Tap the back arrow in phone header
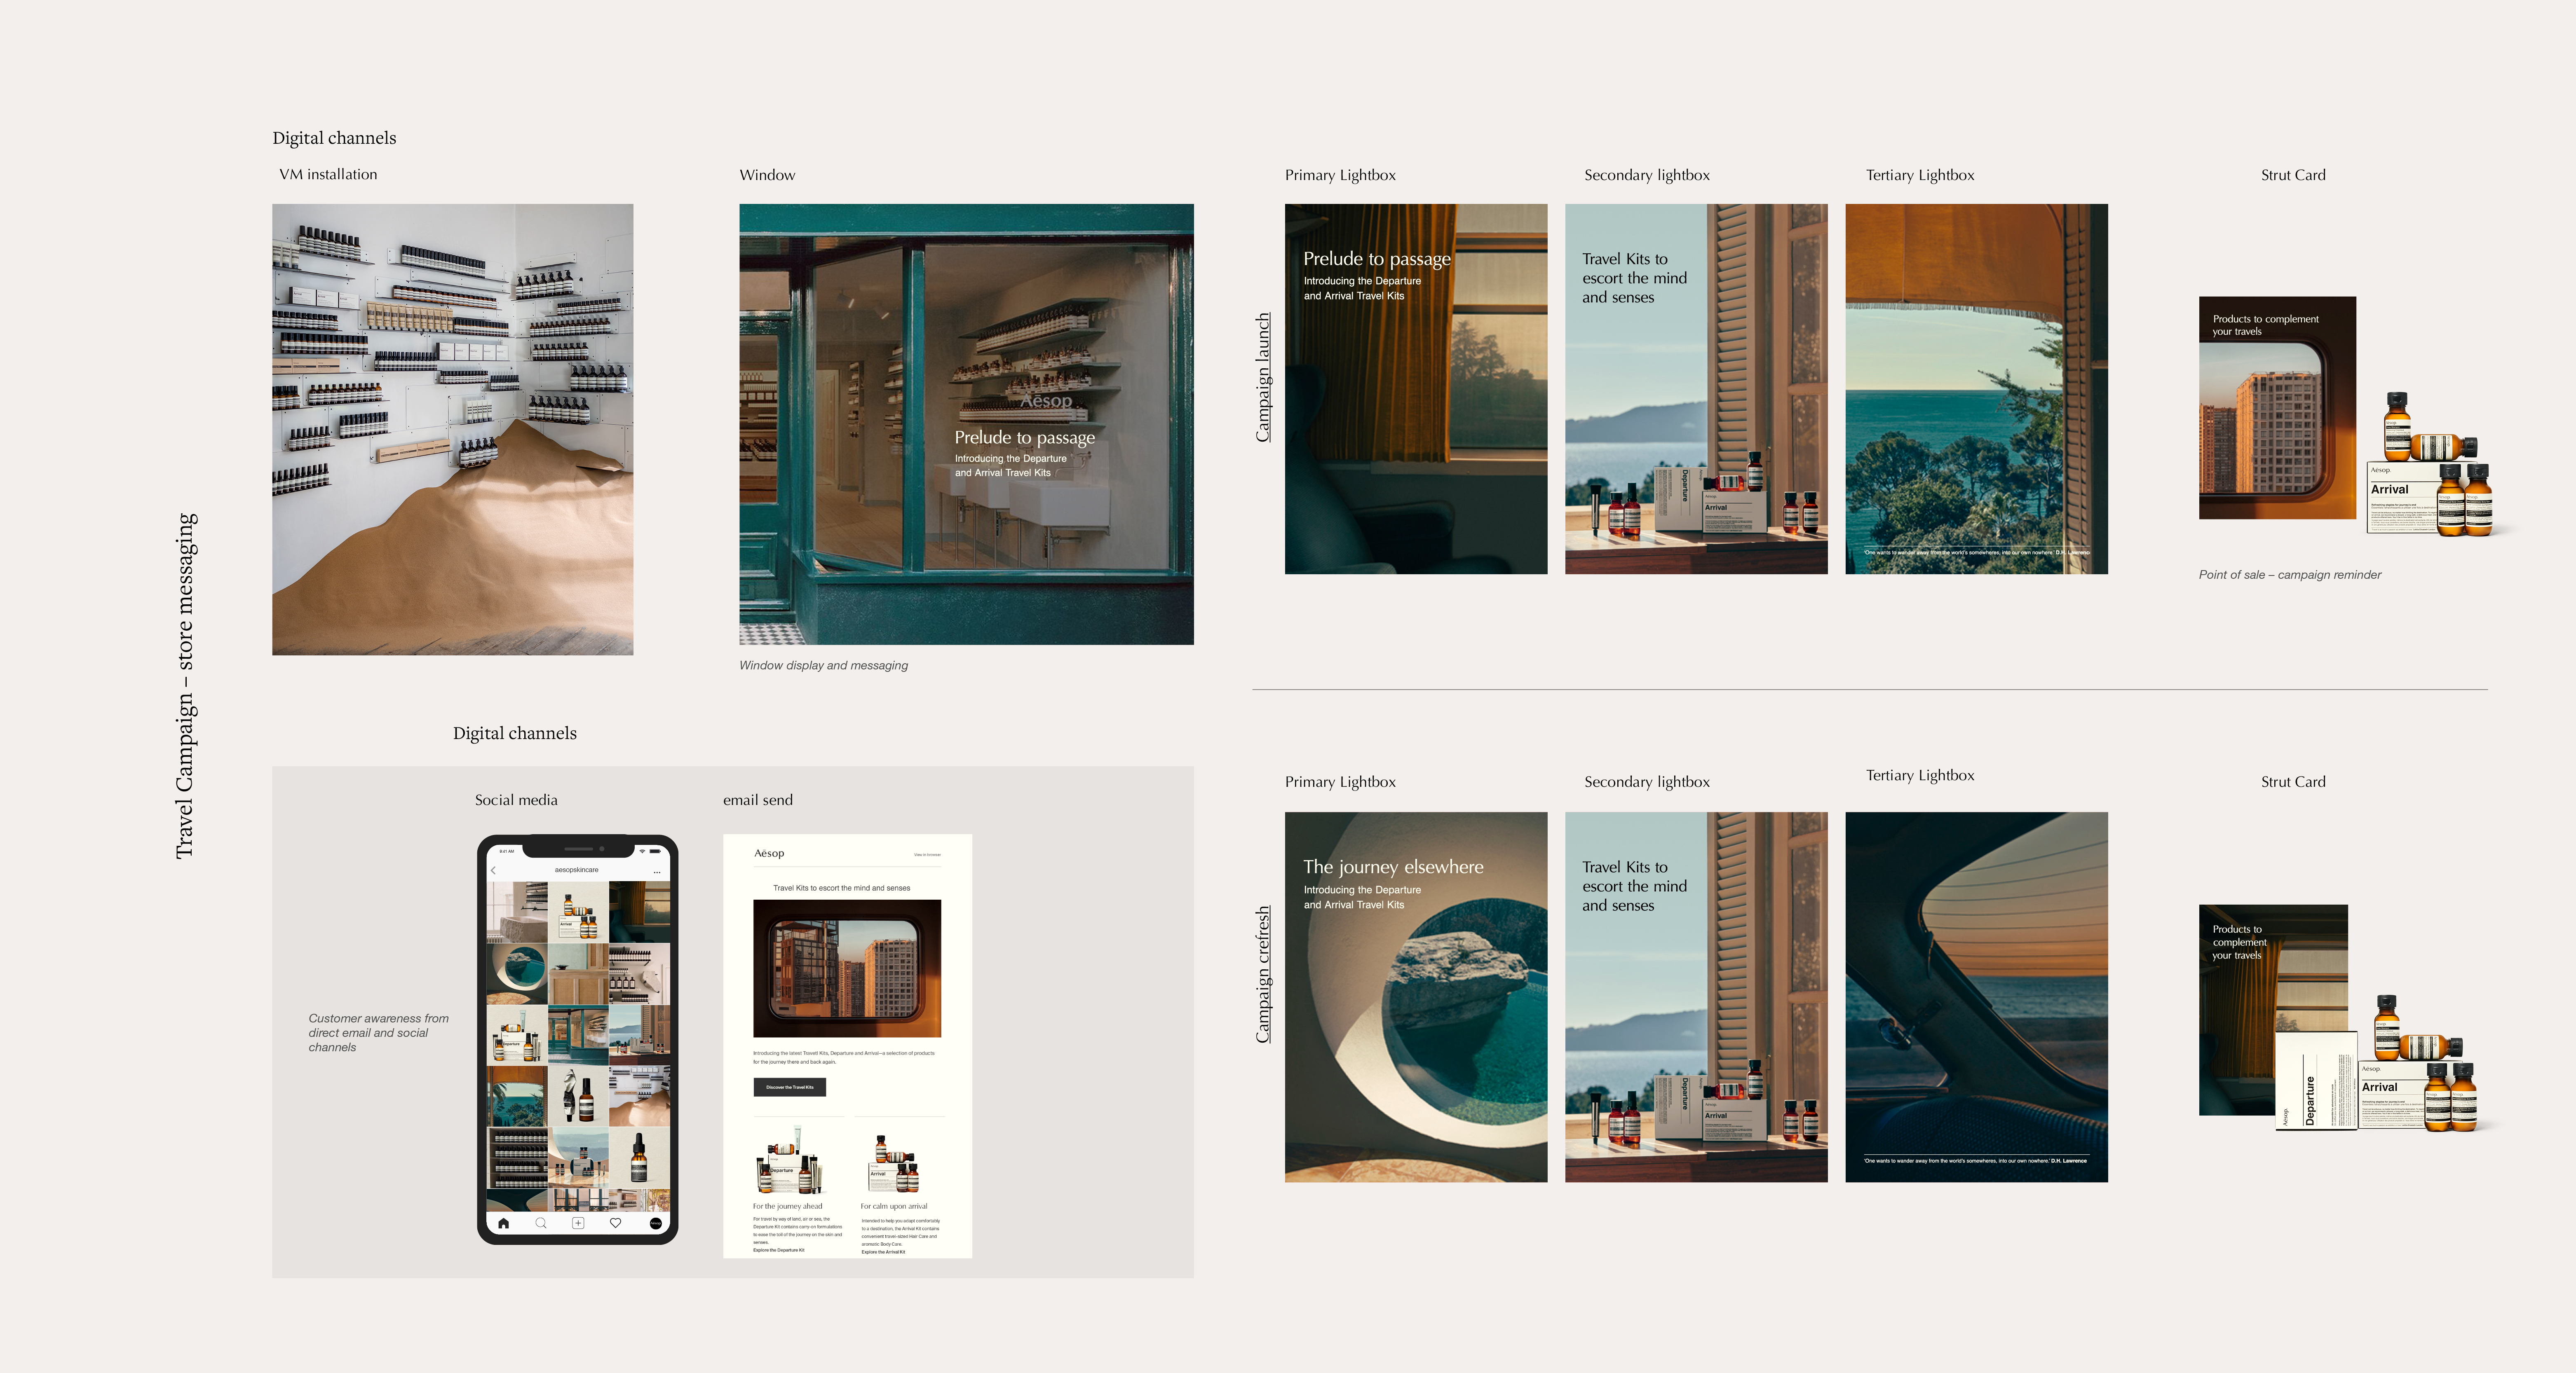This screenshot has height=1373, width=2576. (493, 870)
